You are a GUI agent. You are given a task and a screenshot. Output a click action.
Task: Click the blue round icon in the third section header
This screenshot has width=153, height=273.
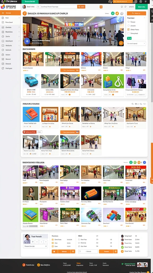144,162
